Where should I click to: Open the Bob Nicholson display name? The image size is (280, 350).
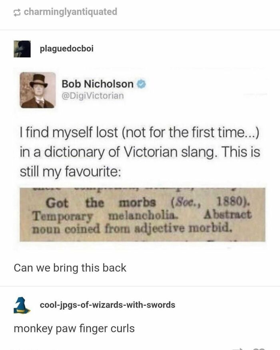pyautogui.click(x=97, y=84)
